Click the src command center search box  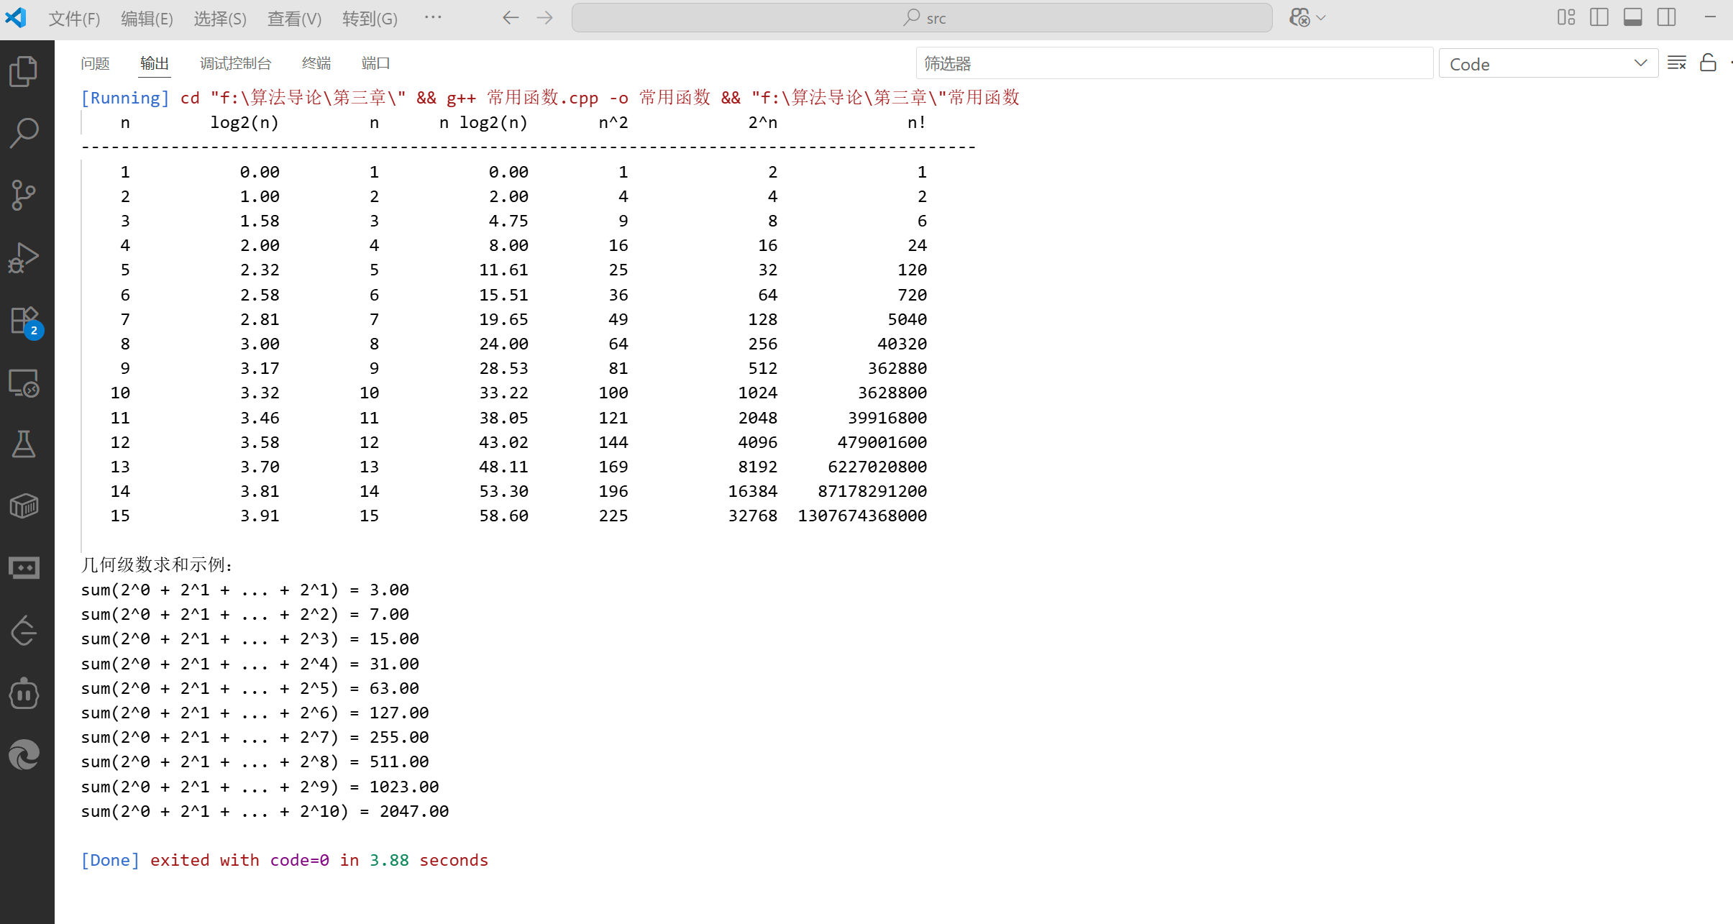[x=922, y=18]
